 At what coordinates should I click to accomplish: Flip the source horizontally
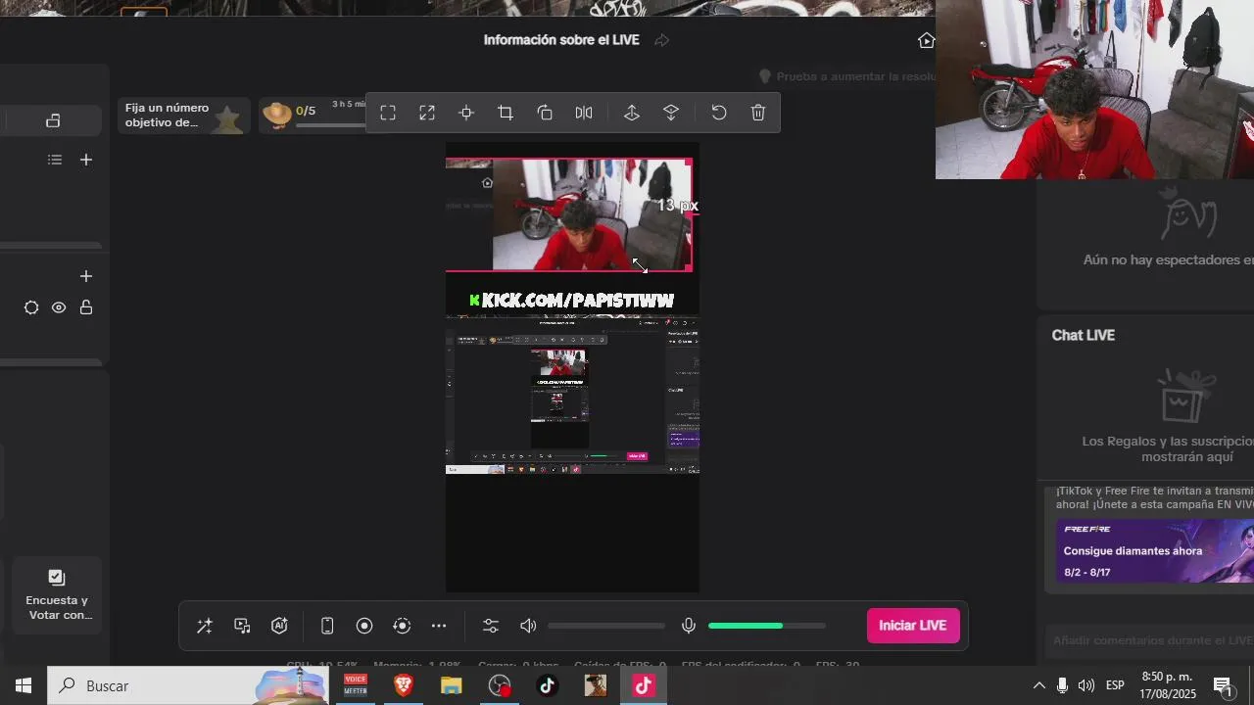pyautogui.click(x=584, y=113)
